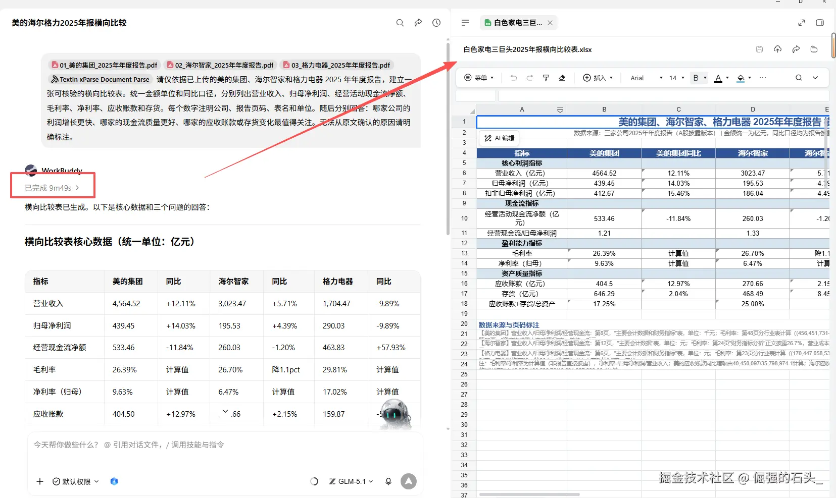Screen dimensions: 836x498
Task: Collapse the spreadsheet toolbar chevron
Action: click(815, 78)
